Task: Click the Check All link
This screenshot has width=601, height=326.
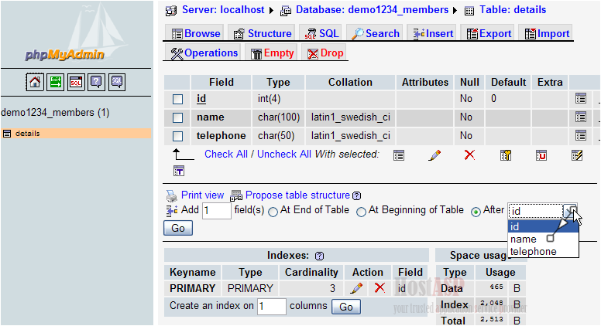Action: pyautogui.click(x=225, y=154)
